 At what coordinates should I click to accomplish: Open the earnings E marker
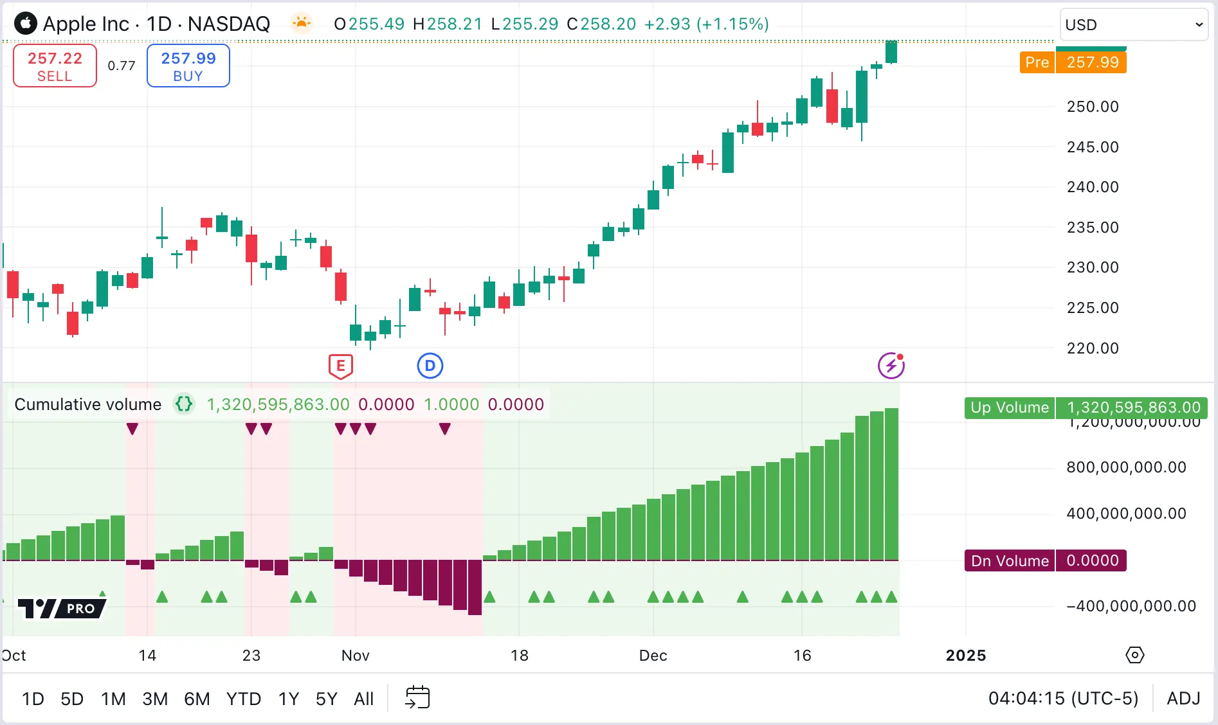coord(340,366)
